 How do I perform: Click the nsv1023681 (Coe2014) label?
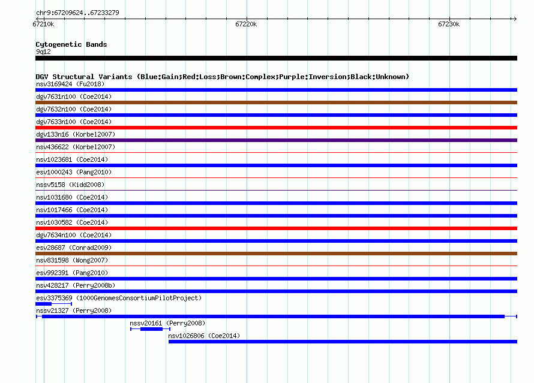click(x=72, y=159)
